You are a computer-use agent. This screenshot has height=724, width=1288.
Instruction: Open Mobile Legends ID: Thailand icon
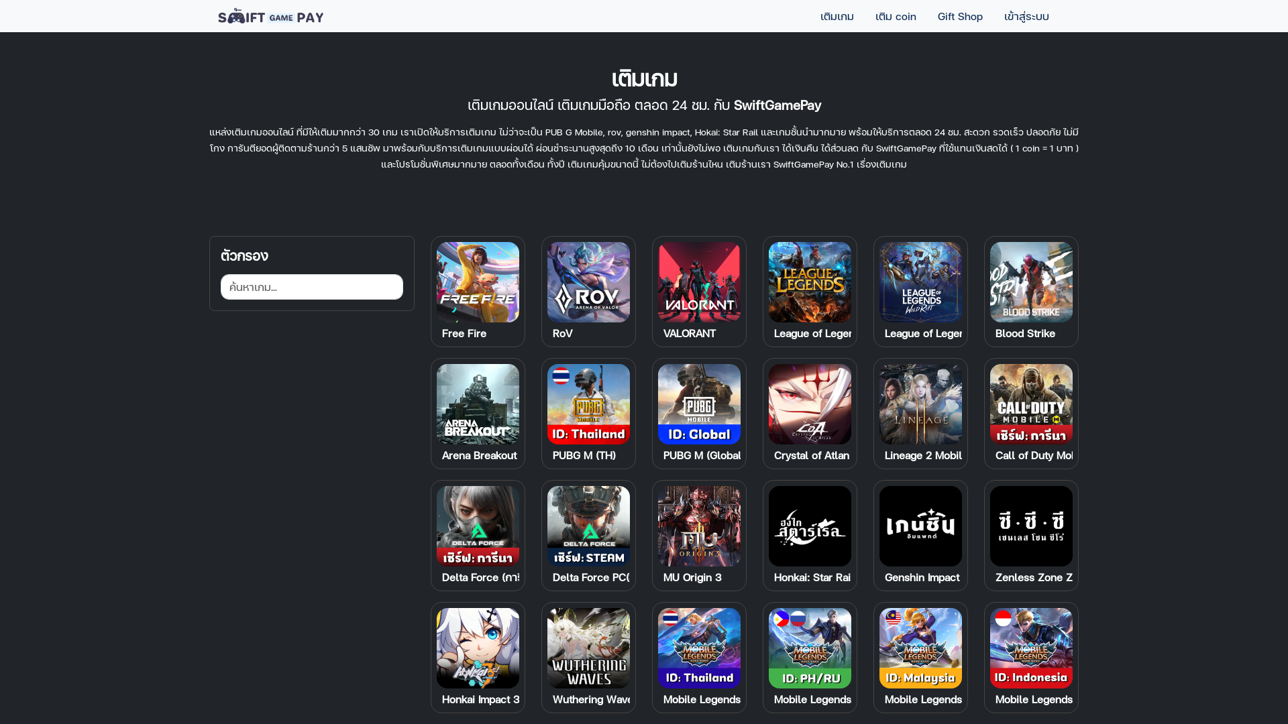point(699,648)
